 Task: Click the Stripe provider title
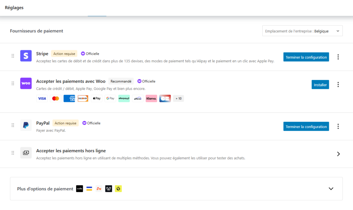click(42, 53)
